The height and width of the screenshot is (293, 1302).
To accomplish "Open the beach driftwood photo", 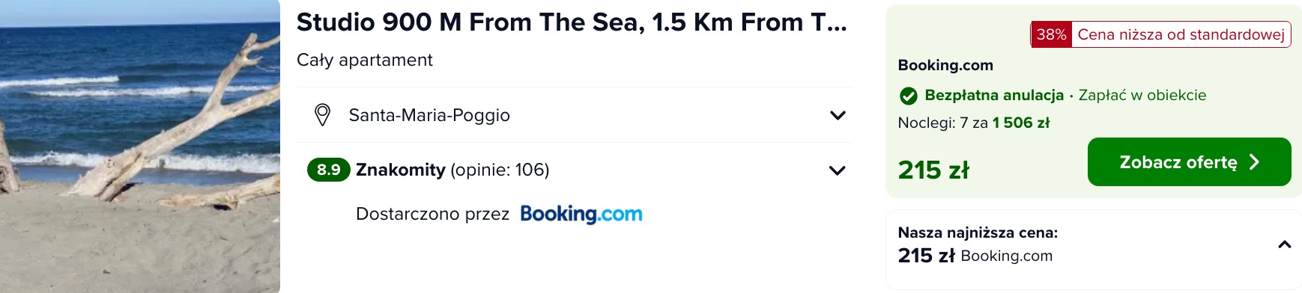I will tap(140, 146).
